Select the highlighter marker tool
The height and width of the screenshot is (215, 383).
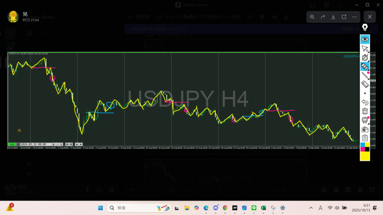[x=365, y=66]
